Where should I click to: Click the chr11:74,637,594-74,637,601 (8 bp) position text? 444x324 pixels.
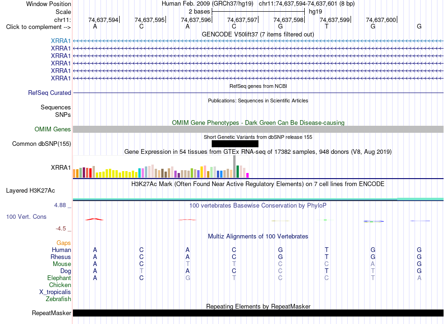coord(307,4)
